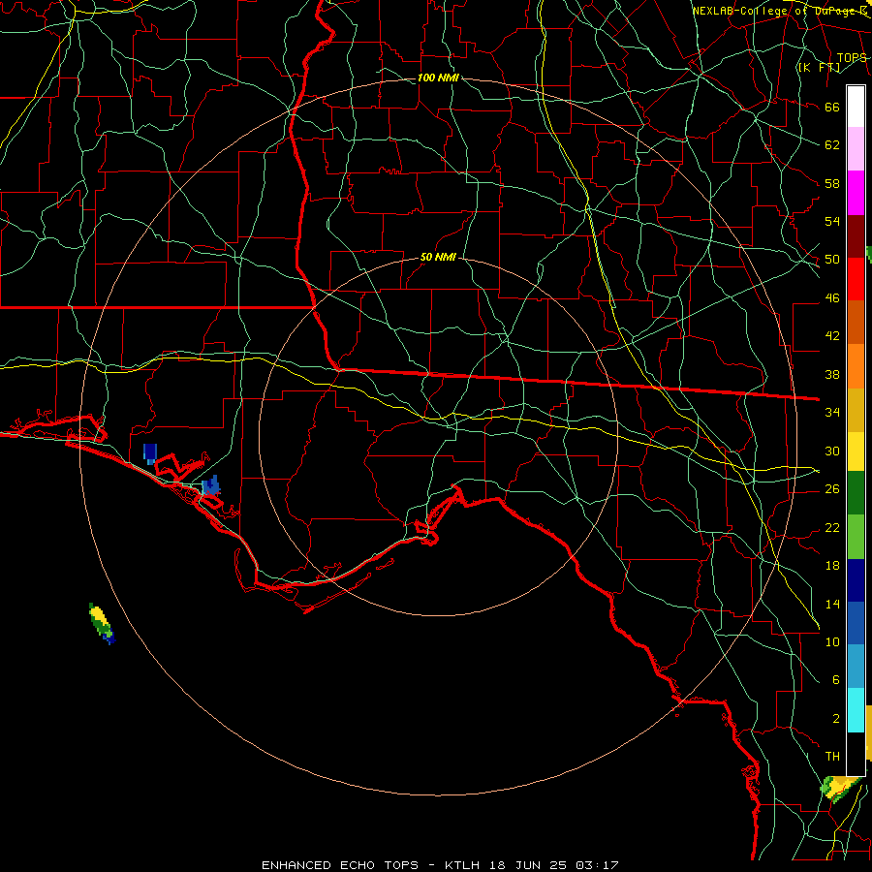Viewport: 872px width, 872px height.
Task: Click the 46 value on the legend
Action: click(x=832, y=298)
